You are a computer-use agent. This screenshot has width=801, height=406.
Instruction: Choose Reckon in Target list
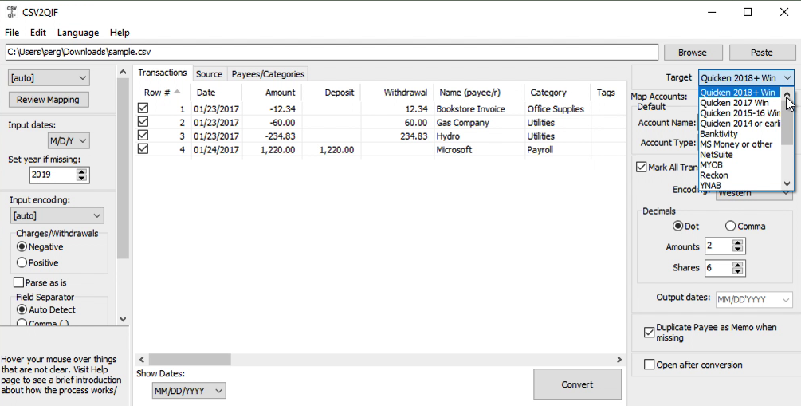[740, 175]
